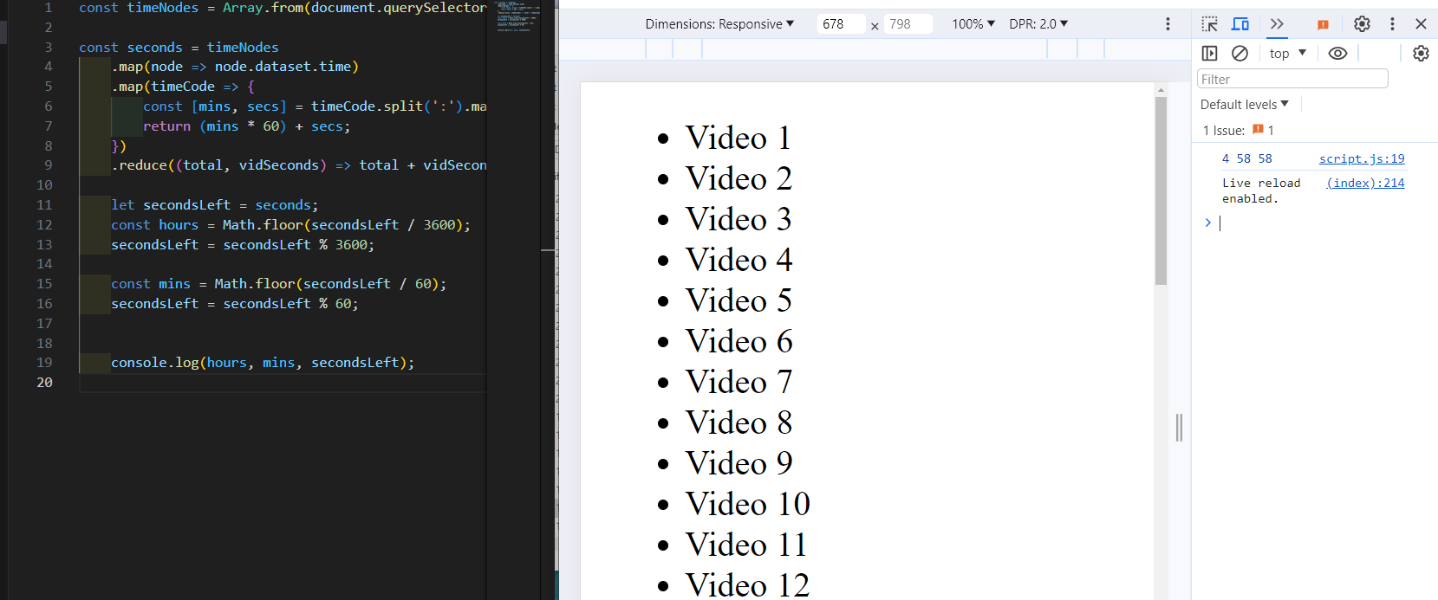Close the DevTools panel

pos(1421,24)
